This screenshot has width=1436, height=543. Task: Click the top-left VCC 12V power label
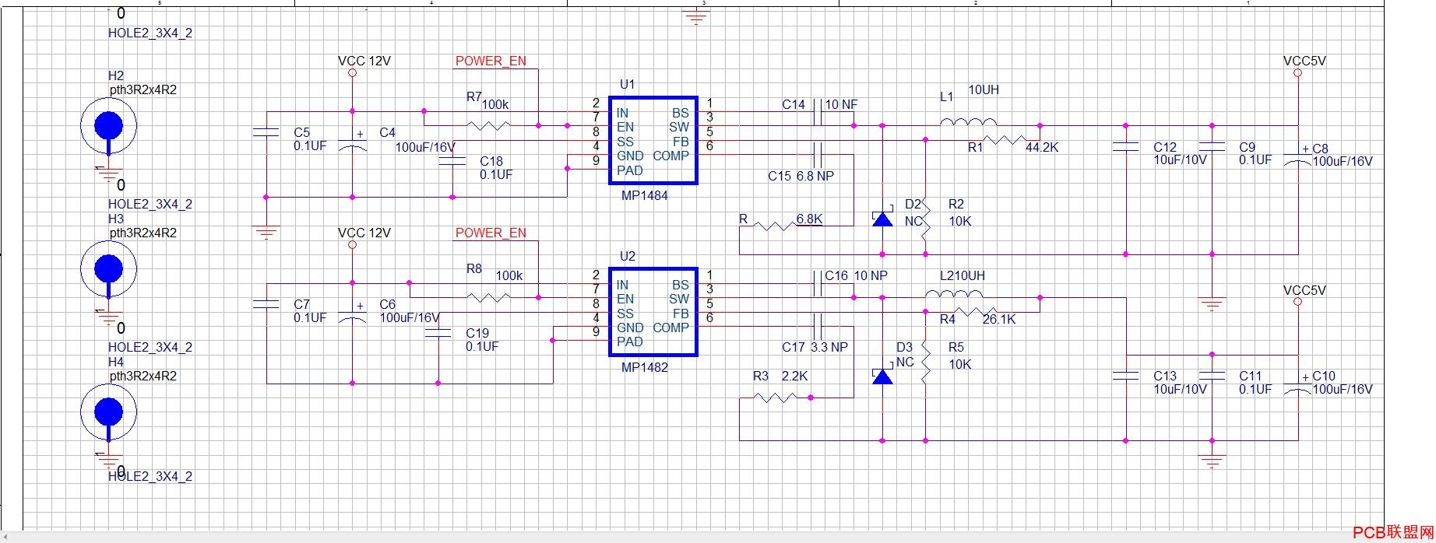pyautogui.click(x=364, y=61)
